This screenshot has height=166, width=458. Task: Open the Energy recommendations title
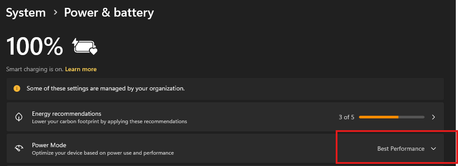67,114
